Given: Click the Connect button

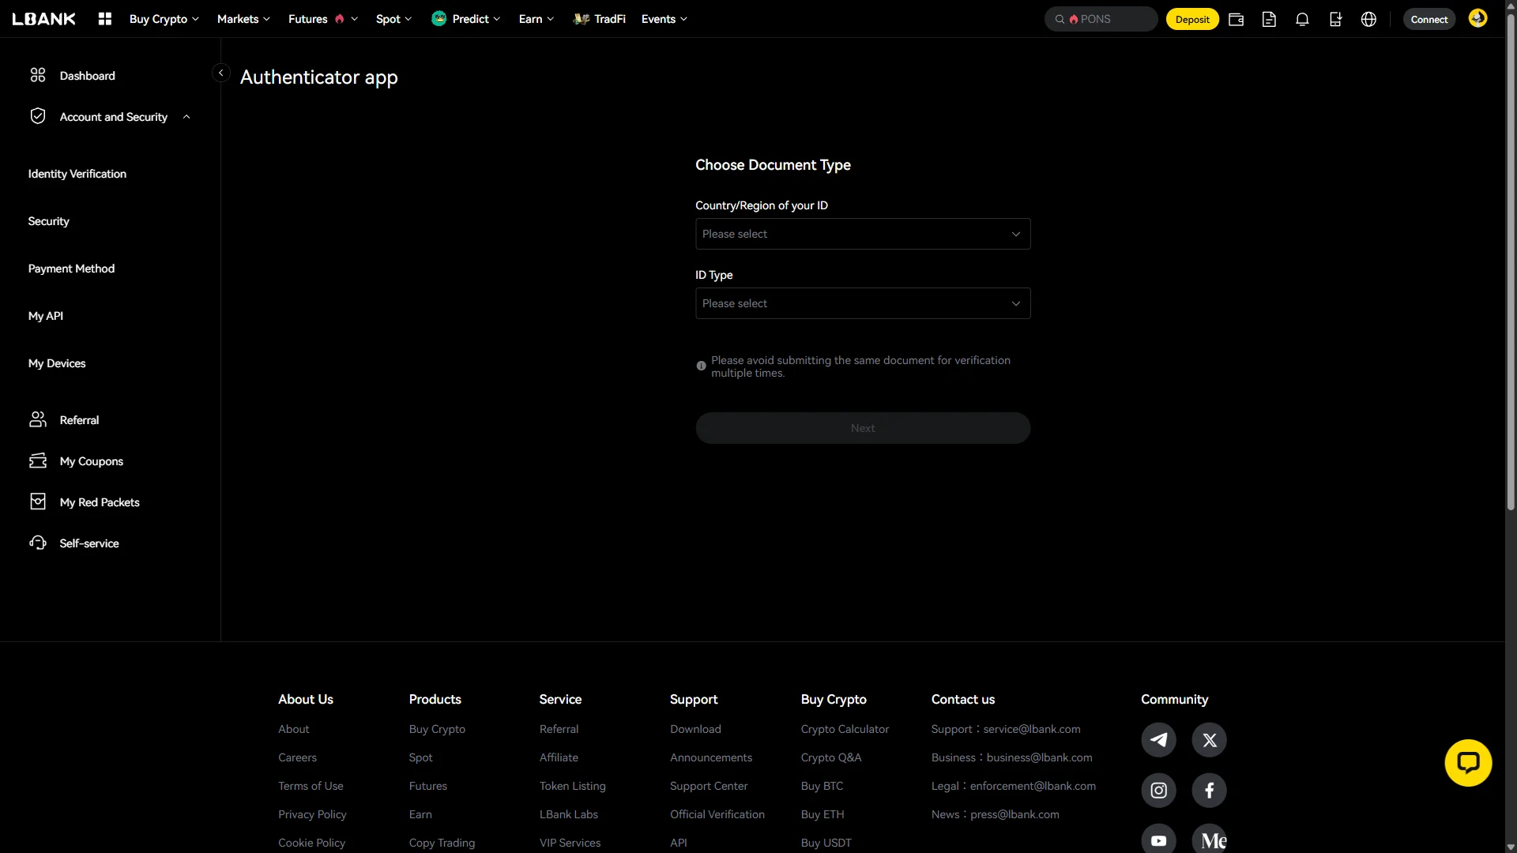Looking at the screenshot, I should pyautogui.click(x=1429, y=20).
